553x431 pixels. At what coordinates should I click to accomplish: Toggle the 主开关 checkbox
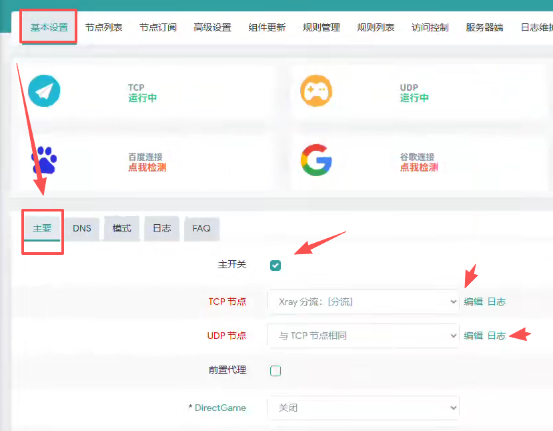275,266
